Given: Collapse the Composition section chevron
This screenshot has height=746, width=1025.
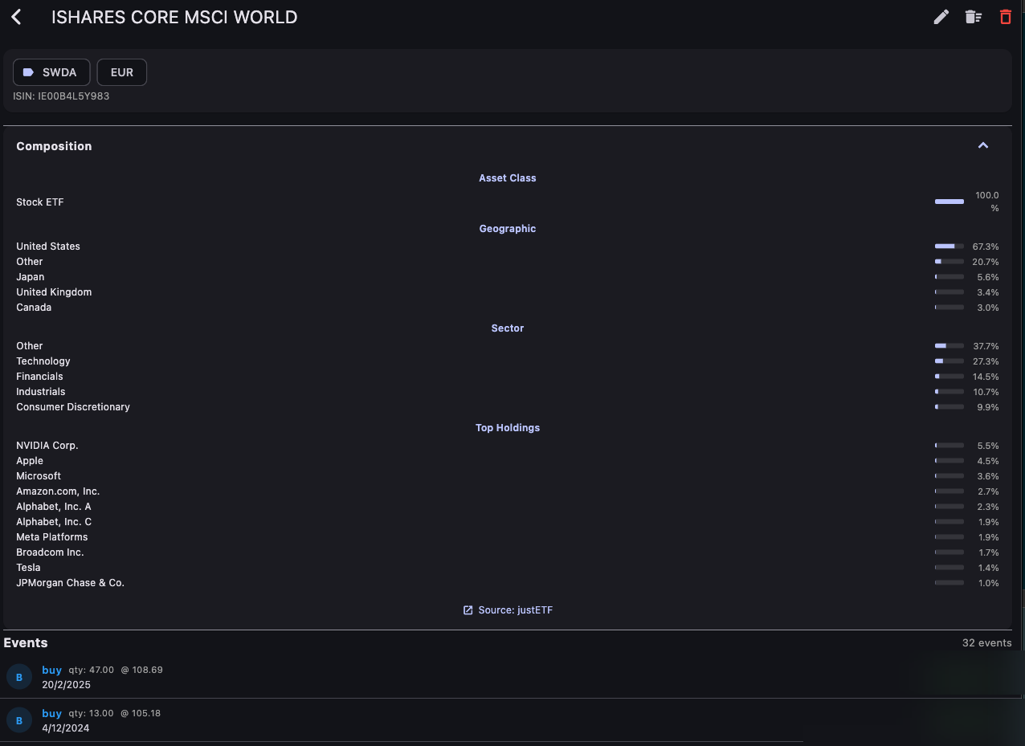Looking at the screenshot, I should point(982,145).
